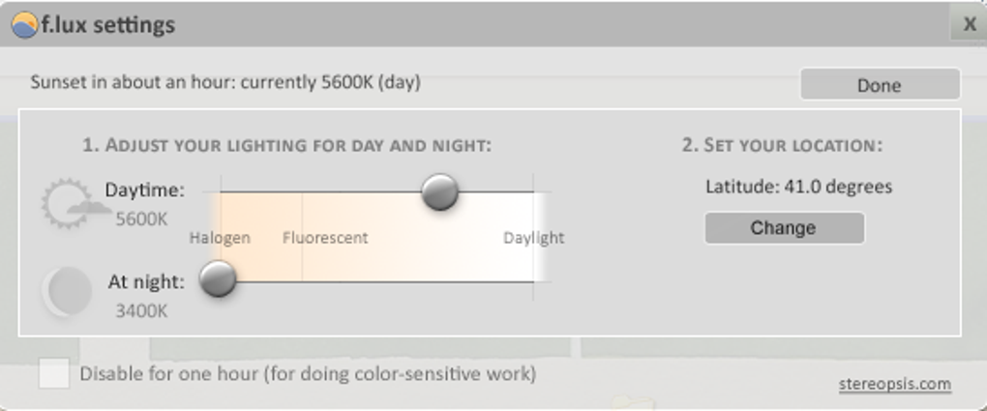987x411 pixels.
Task: Click the Latitude 41.0 degrees text
Action: pyautogui.click(x=798, y=187)
